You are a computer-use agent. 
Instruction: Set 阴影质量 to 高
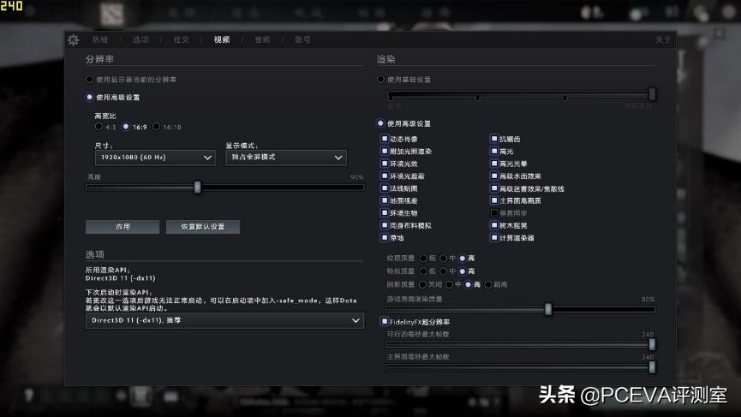[469, 284]
